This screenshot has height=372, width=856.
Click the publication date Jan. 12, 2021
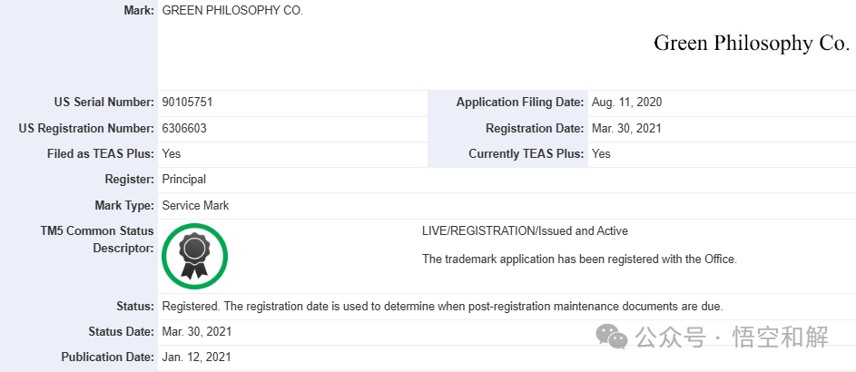pos(196,357)
